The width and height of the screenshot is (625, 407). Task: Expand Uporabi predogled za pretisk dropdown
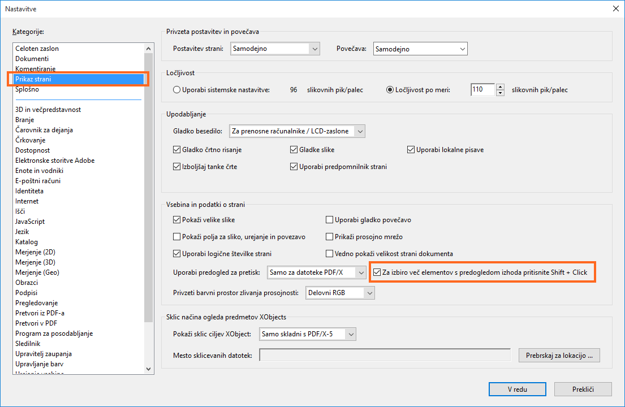pos(317,272)
